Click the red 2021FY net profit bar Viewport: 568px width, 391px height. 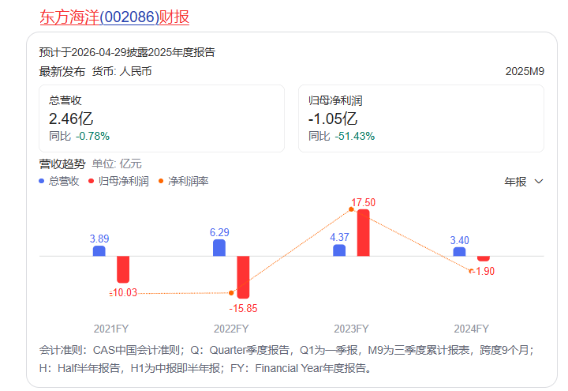tap(123, 269)
